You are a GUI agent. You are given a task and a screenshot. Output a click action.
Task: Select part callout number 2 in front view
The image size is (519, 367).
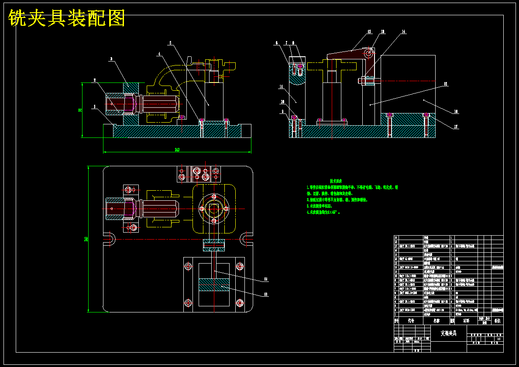tap(94, 80)
